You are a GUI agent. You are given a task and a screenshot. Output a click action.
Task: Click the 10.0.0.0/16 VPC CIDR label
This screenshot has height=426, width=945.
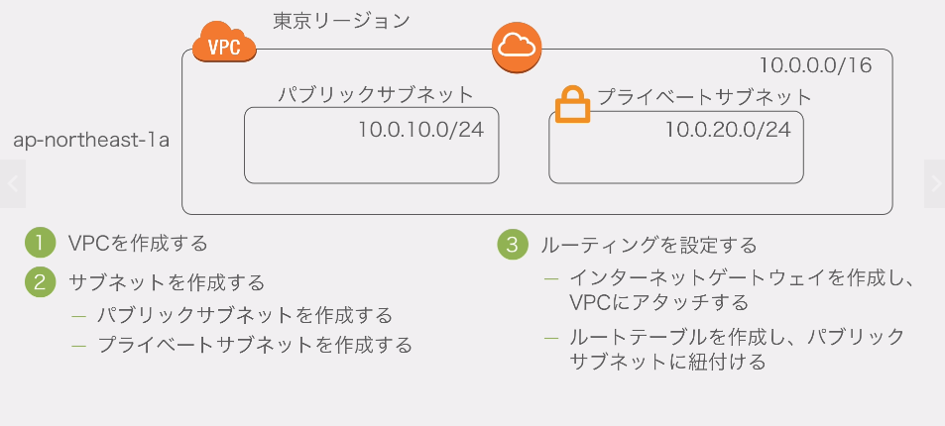815,66
